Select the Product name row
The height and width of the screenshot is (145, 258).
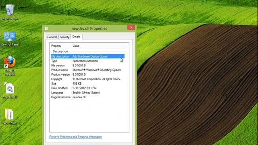pos(87,70)
